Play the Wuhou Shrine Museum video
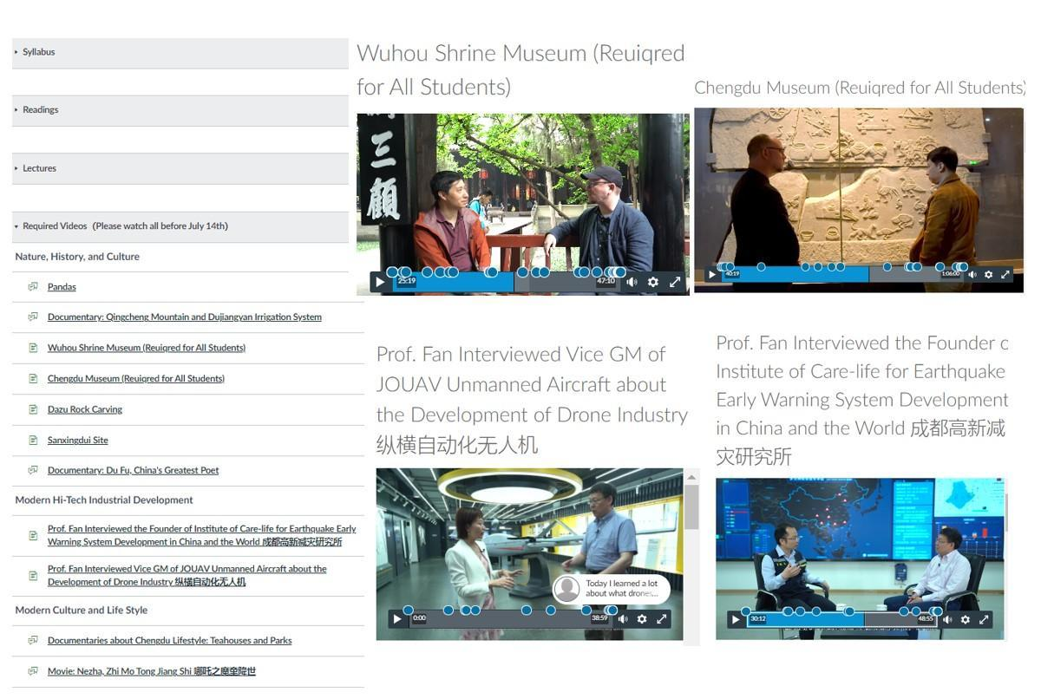The image size is (1041, 699). [x=379, y=282]
